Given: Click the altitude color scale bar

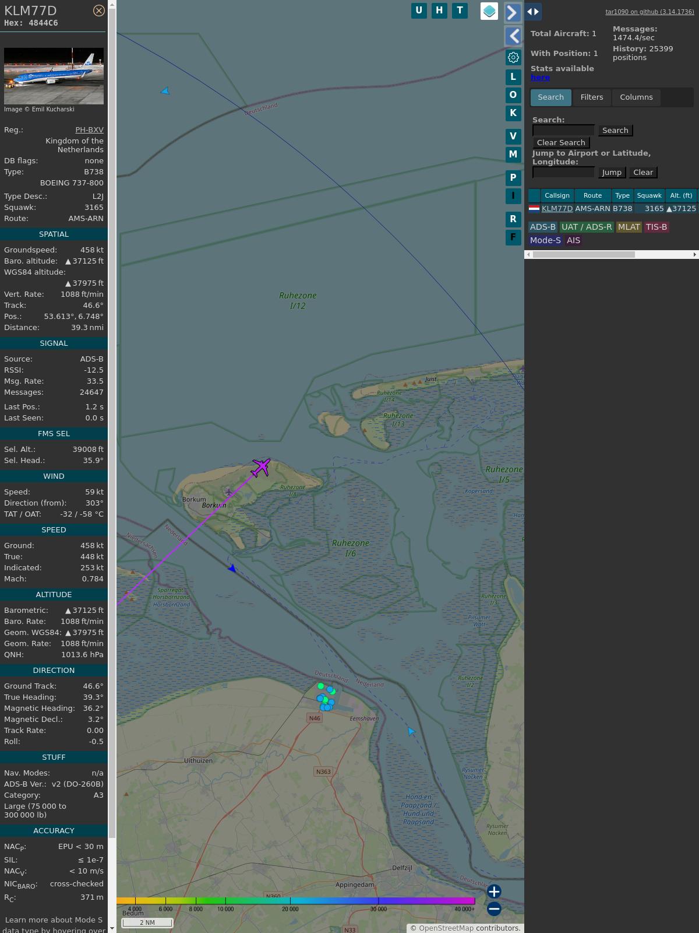Looking at the screenshot, I should coord(296,901).
